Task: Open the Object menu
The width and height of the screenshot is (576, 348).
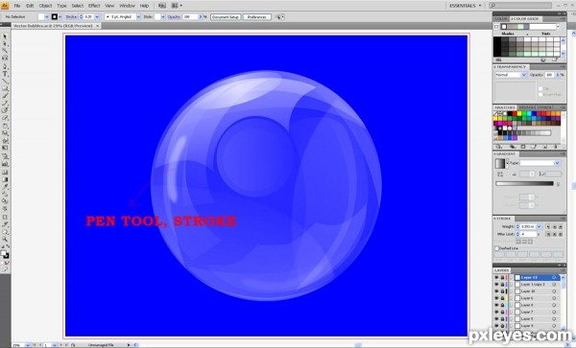Action: coord(45,6)
